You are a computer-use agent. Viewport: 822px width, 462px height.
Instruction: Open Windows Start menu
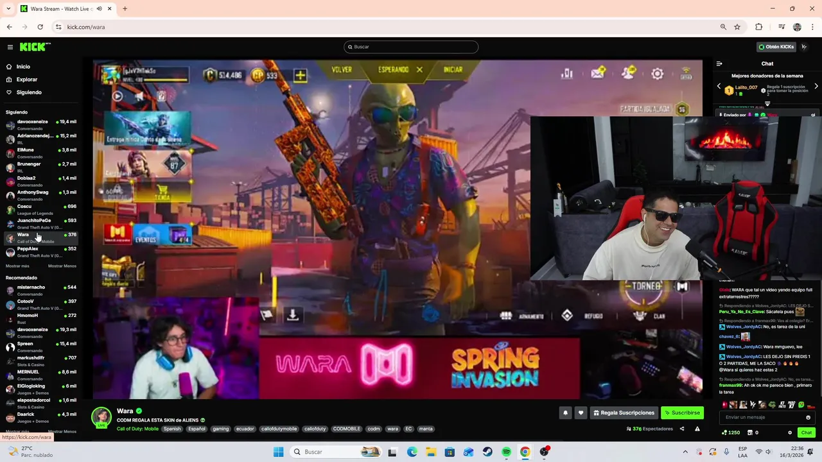[x=278, y=452]
